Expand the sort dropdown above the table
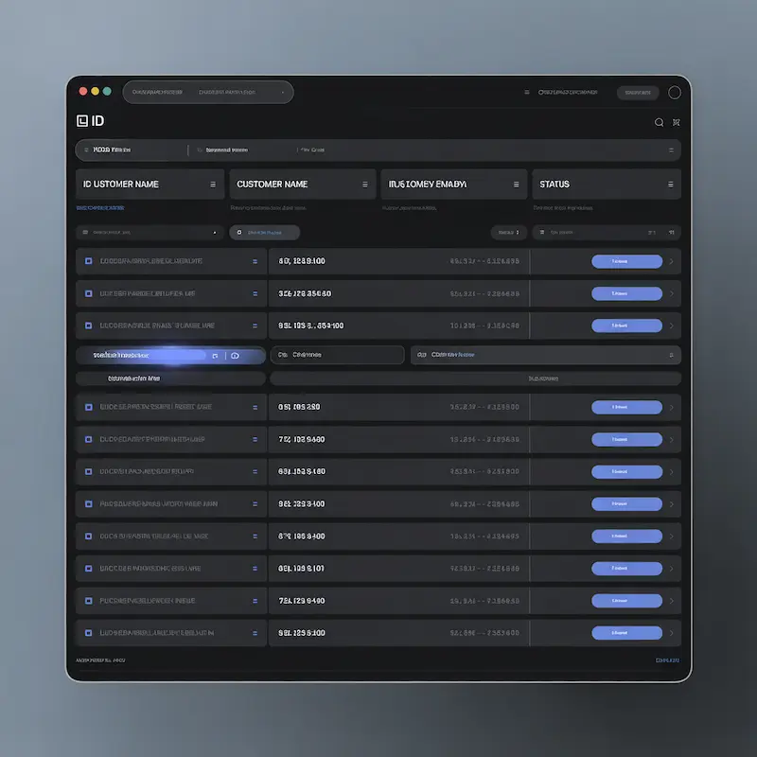 (509, 232)
